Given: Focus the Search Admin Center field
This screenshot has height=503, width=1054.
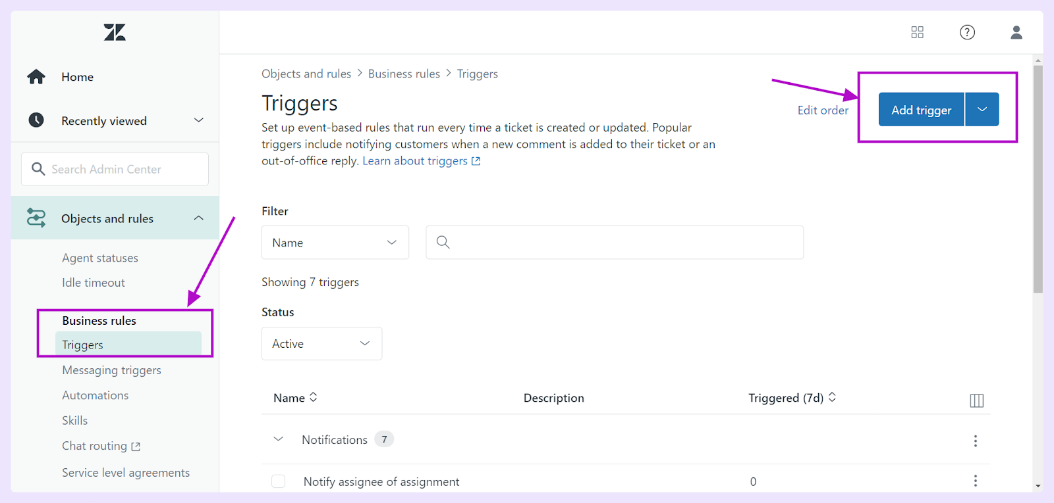Looking at the screenshot, I should [115, 169].
